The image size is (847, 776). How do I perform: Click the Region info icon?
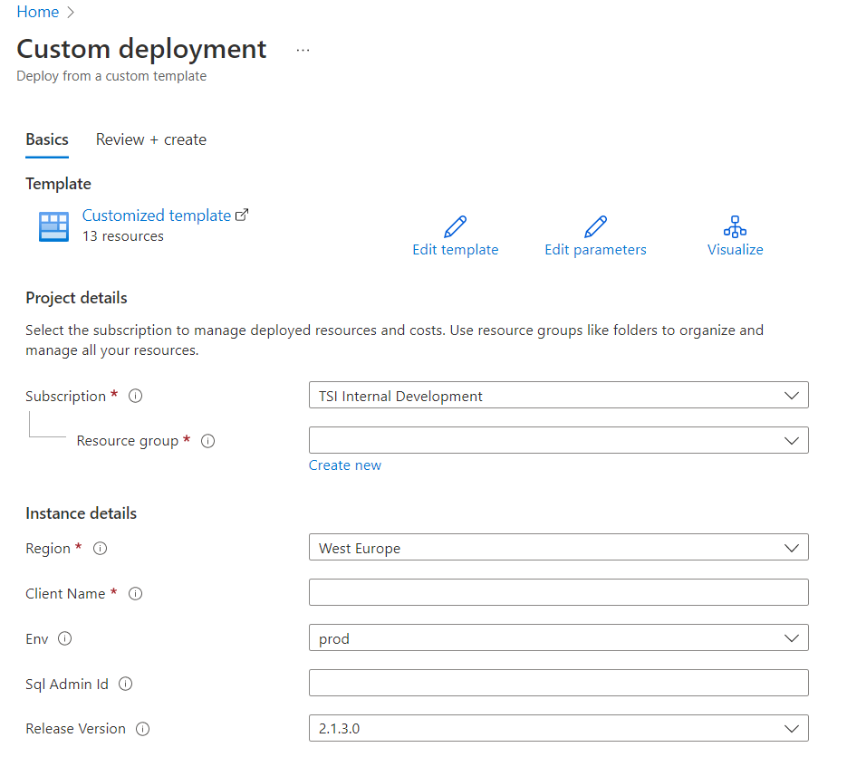pyautogui.click(x=101, y=548)
